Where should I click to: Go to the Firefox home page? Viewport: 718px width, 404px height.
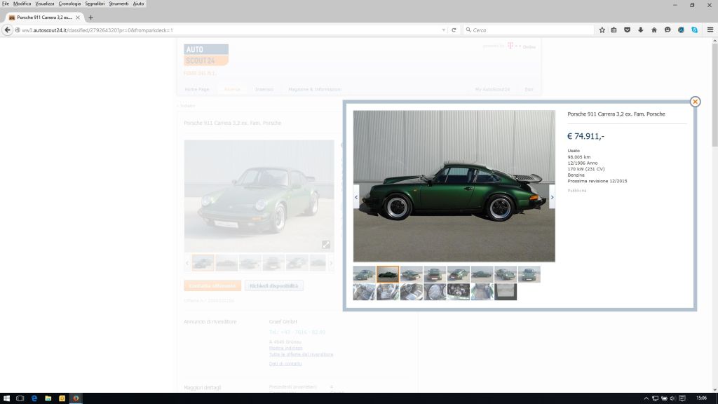tap(654, 30)
